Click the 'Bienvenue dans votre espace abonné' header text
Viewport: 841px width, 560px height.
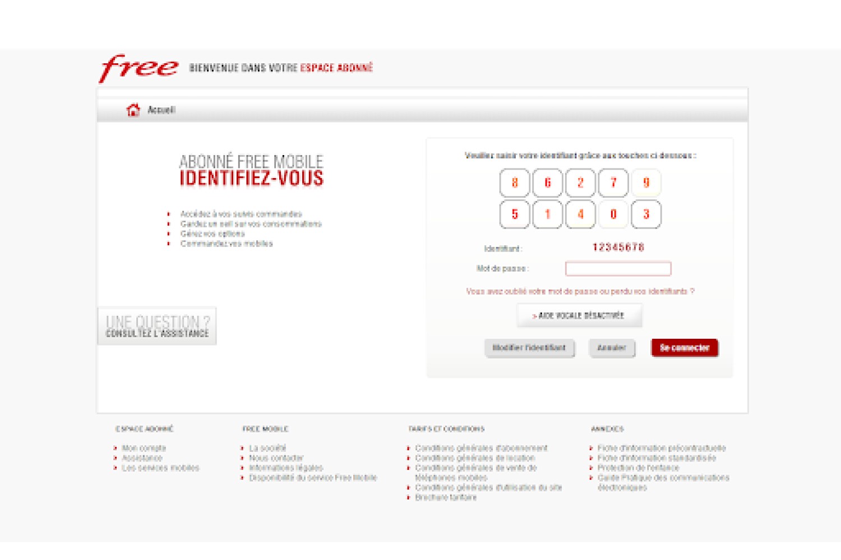coord(281,68)
